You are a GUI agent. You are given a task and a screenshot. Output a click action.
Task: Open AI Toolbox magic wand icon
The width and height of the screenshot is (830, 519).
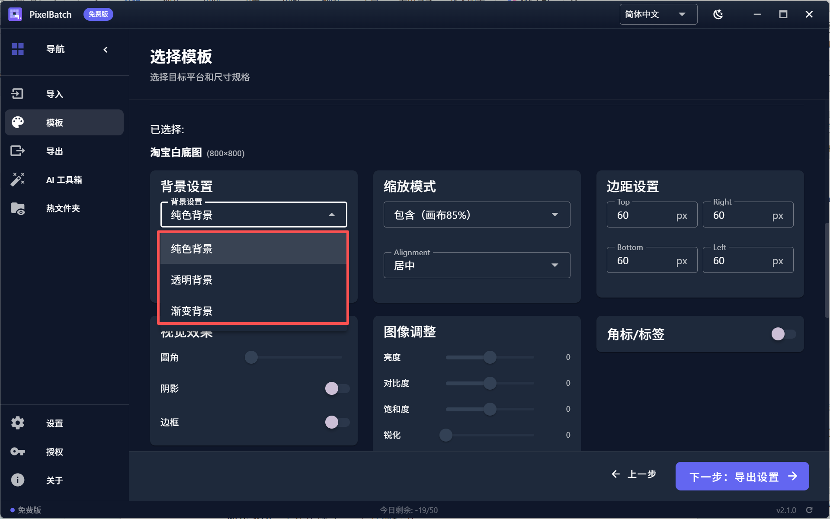tap(17, 179)
